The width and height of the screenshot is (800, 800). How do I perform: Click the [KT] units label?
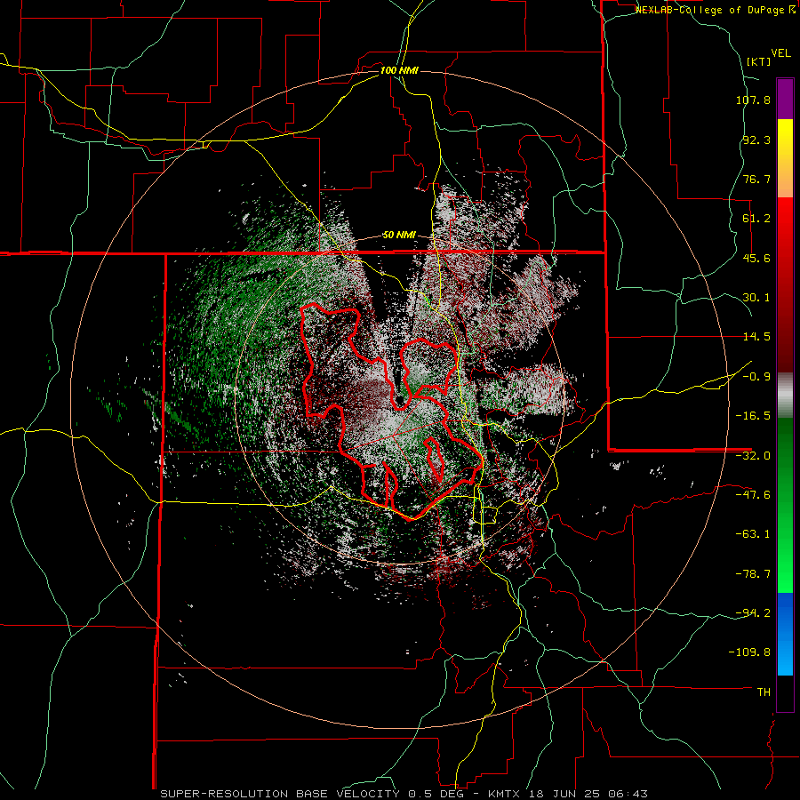click(x=758, y=61)
